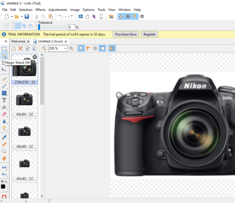Click the Cut scissors icon

tap(36, 16)
